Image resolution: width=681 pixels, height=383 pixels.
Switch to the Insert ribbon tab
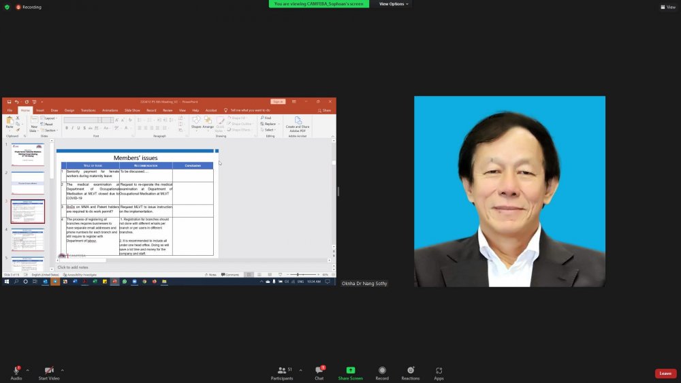point(40,110)
